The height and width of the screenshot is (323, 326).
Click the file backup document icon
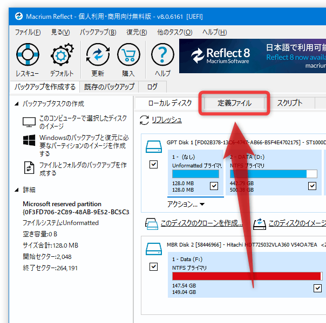pyautogui.click(x=29, y=168)
